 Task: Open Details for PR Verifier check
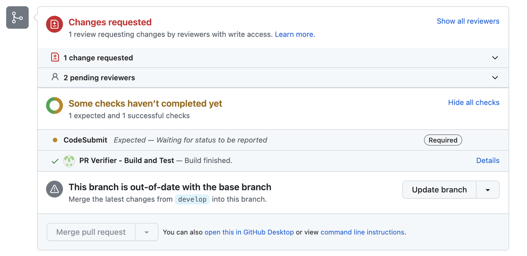click(487, 161)
